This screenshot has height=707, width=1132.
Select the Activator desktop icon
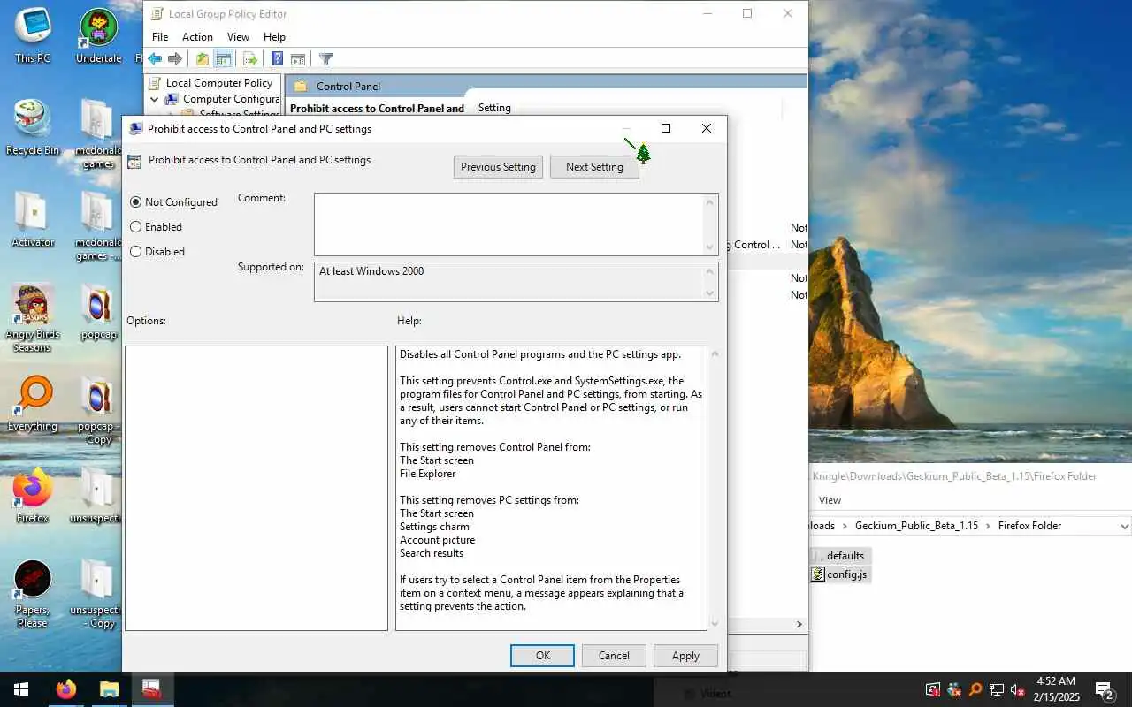click(33, 220)
